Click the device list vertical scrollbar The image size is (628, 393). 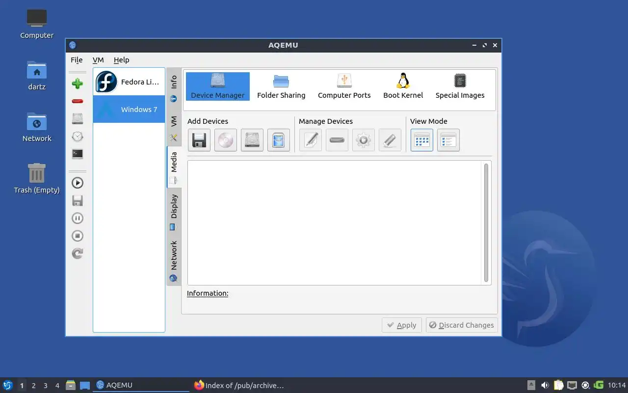(x=486, y=223)
